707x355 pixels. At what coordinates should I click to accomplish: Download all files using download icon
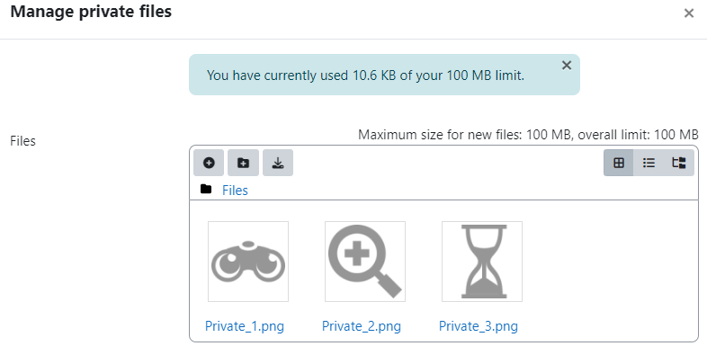278,163
